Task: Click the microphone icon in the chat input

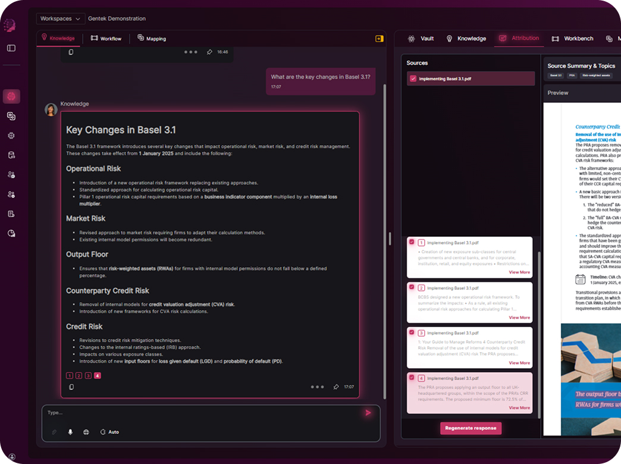Action: (x=70, y=432)
